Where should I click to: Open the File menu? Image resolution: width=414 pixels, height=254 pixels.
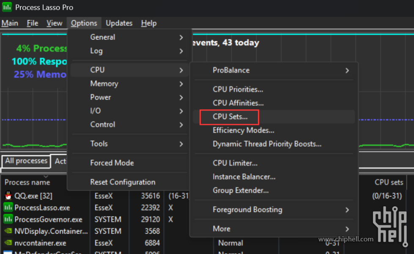coord(33,23)
